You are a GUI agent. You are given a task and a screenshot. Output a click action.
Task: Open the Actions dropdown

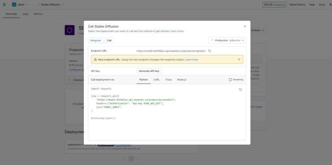[258, 30]
